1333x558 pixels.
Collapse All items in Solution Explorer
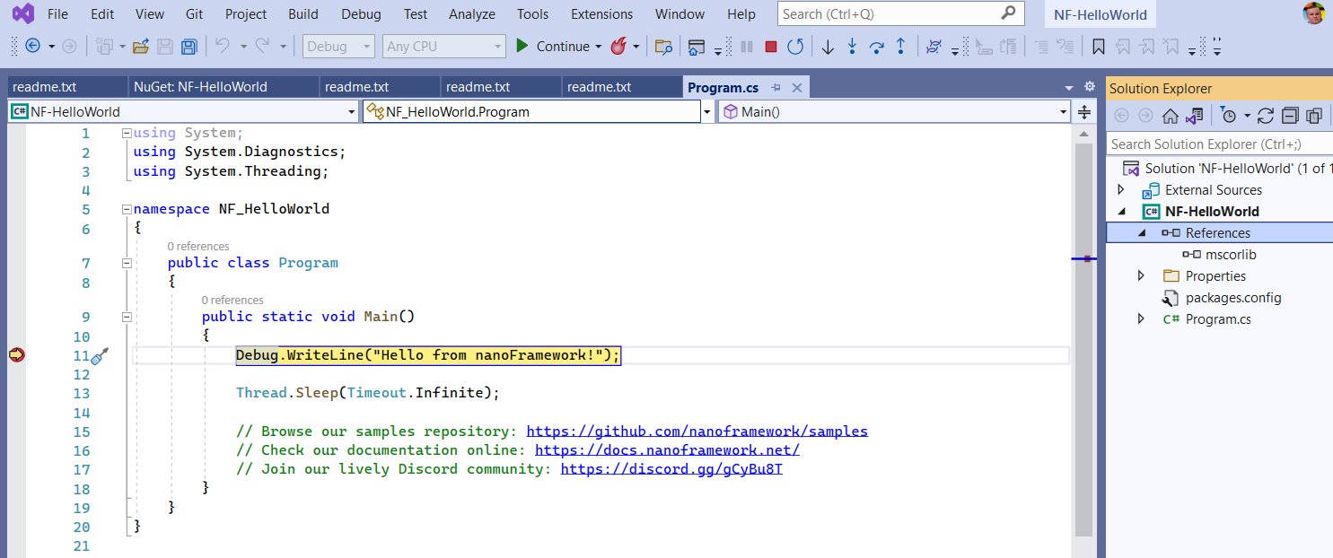click(x=1290, y=116)
